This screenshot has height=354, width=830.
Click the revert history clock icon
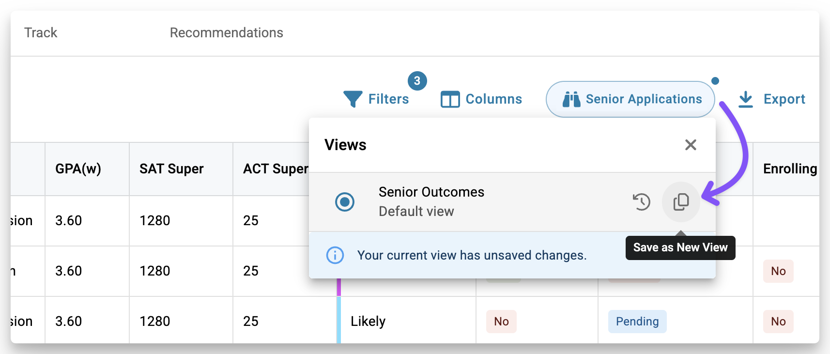point(642,202)
